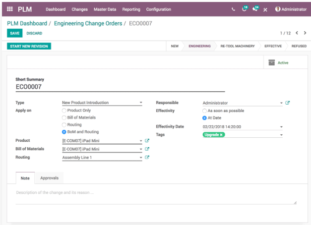Open the activities clock icon
The image size is (311, 225).
coord(245,9)
